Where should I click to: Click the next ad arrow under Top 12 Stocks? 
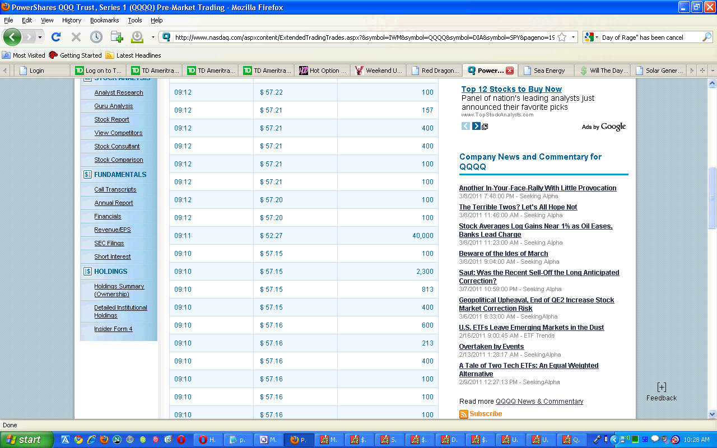click(476, 126)
